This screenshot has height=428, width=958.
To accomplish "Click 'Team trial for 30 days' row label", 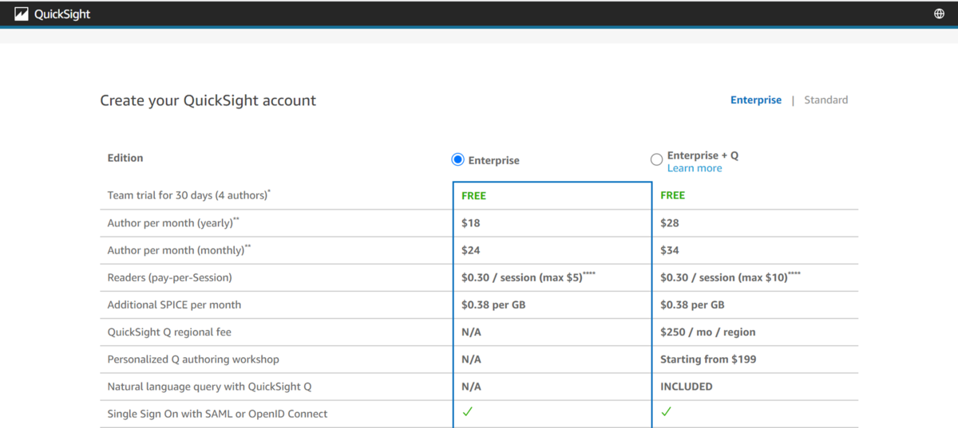I will pos(189,195).
